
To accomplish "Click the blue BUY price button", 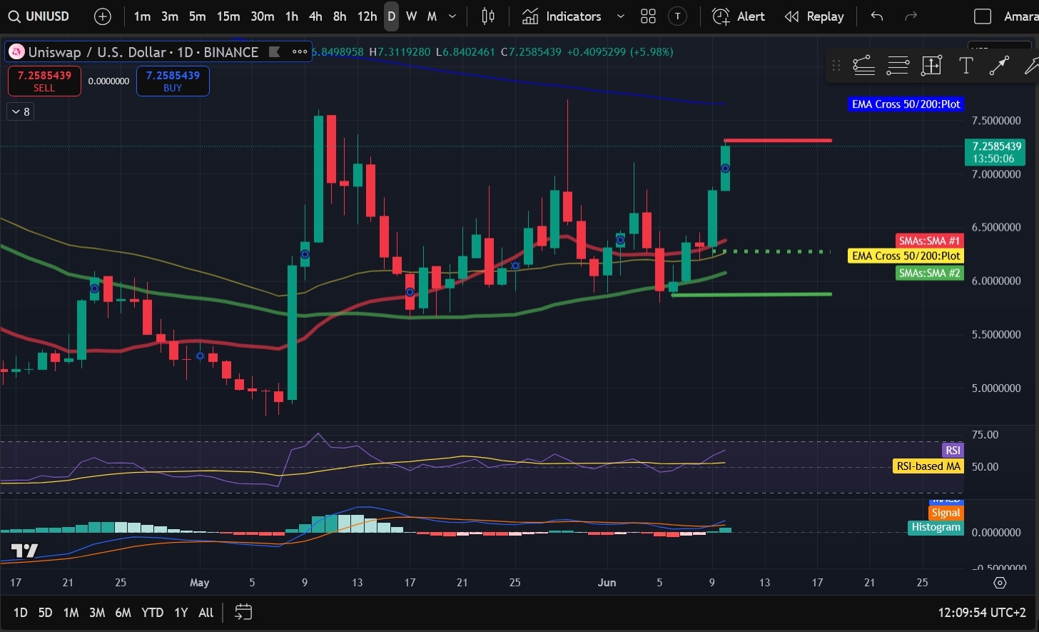I will coord(173,81).
